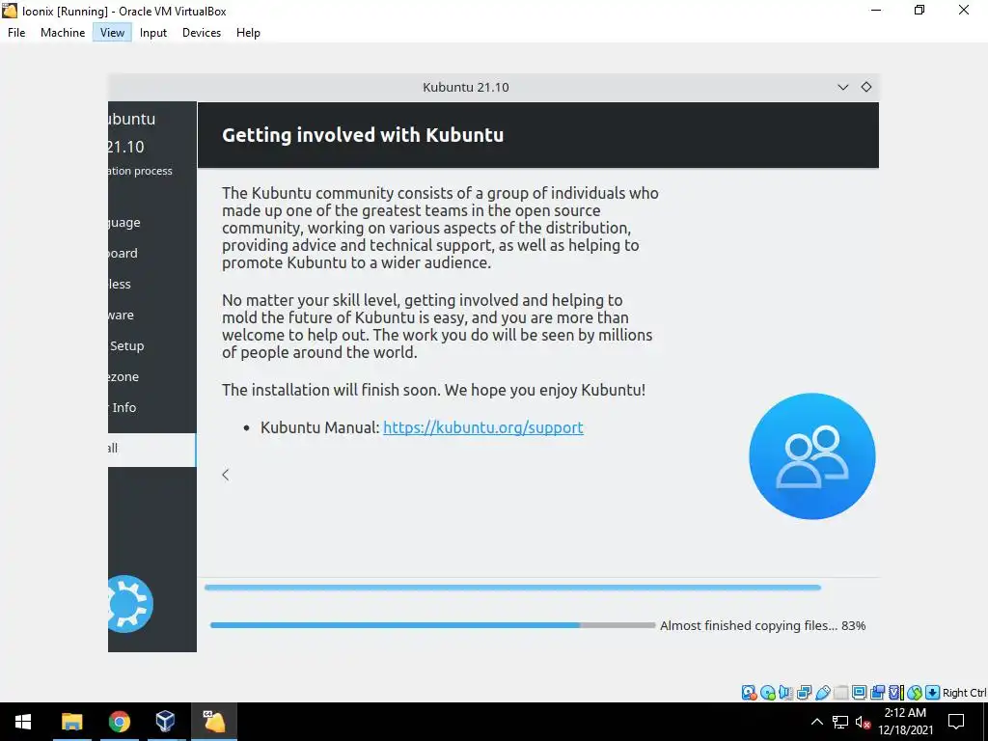Click the thin upper overall progress bar
Viewport: 988px width, 741px height.
512,588
